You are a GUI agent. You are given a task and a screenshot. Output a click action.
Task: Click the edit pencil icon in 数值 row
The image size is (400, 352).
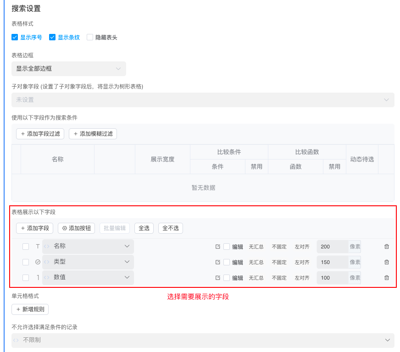[x=218, y=278]
